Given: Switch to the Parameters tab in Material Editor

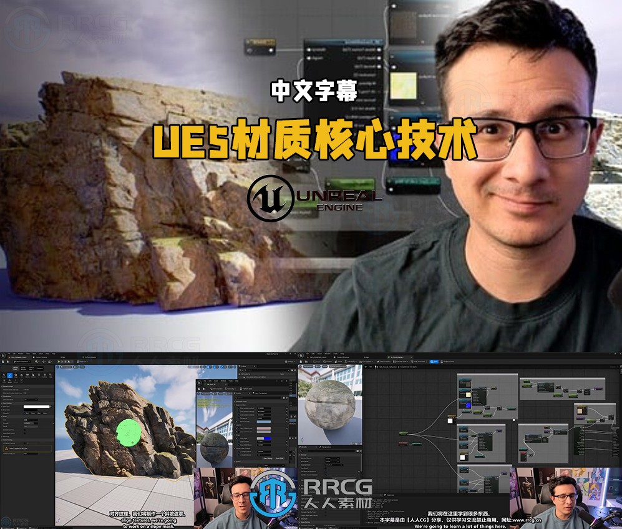Looking at the screenshot, I should pos(326,447).
